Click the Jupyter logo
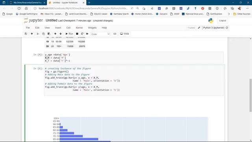The height and width of the screenshot is (142, 252). coord(33,21)
